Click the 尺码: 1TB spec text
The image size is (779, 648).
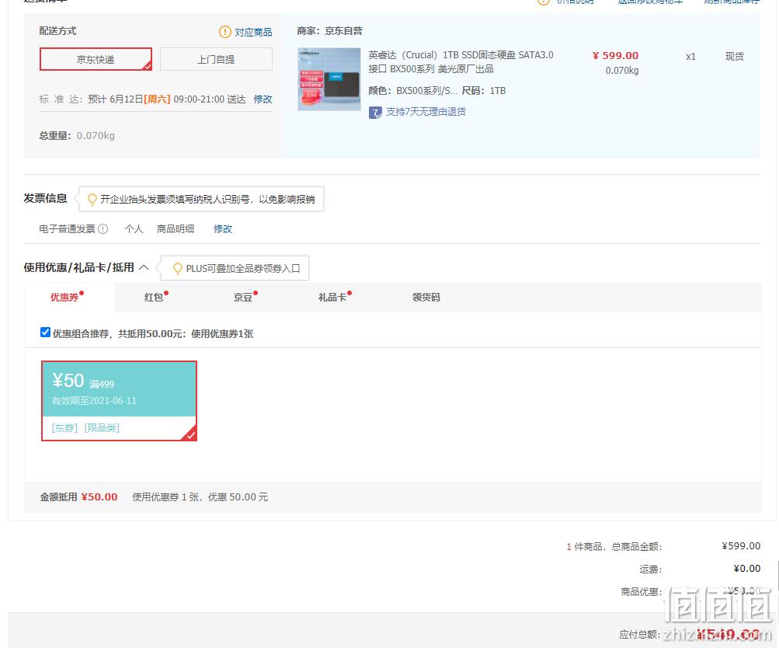483,90
